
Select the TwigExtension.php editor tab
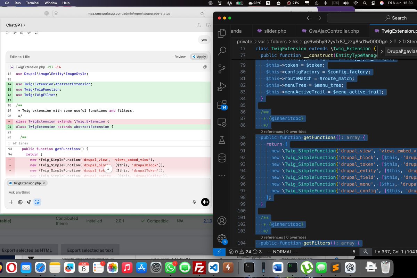(x=394, y=31)
